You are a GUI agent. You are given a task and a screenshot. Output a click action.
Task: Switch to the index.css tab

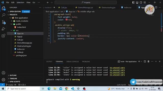point(128,7)
